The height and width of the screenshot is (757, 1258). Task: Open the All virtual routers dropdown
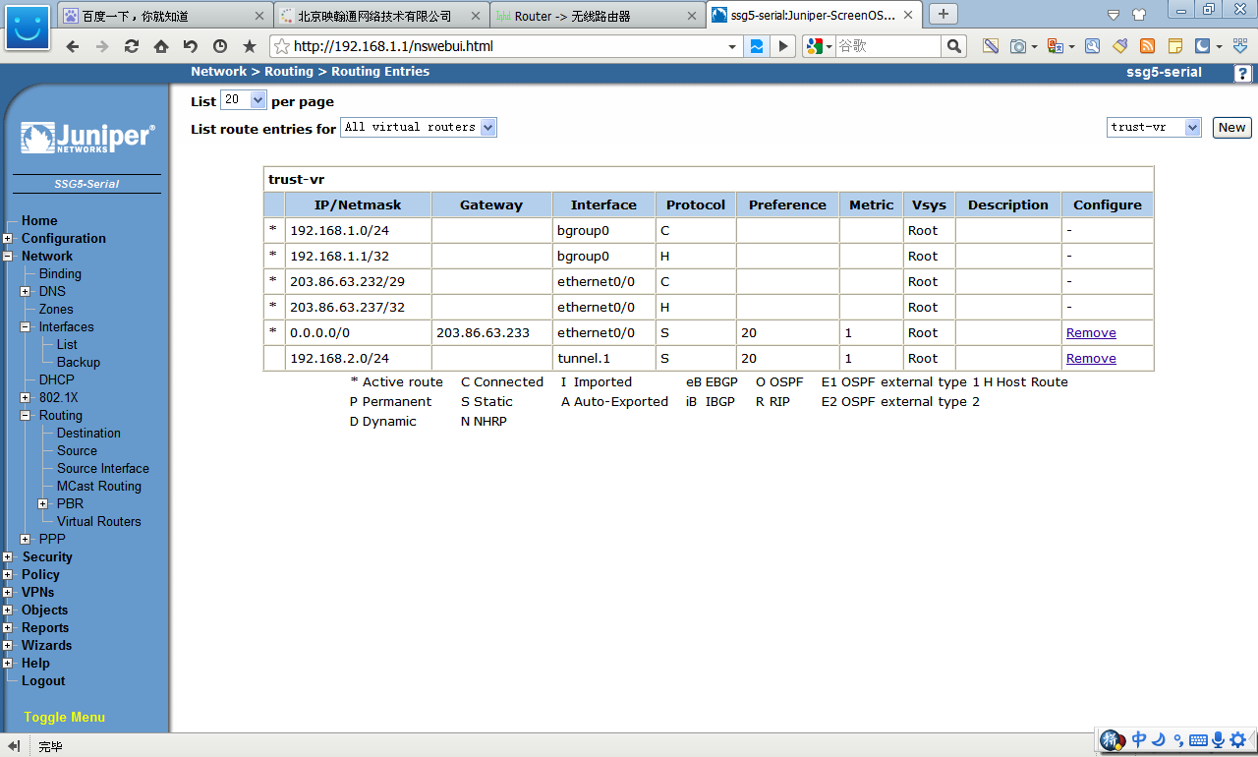point(418,127)
